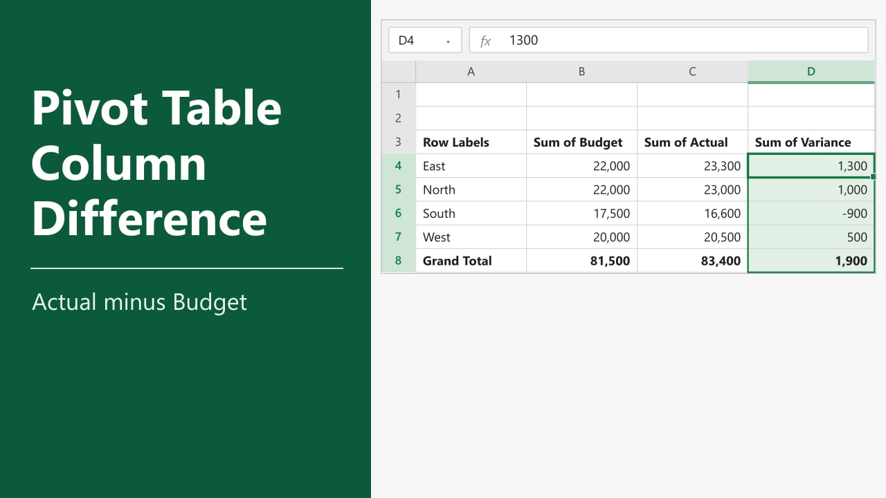Image resolution: width=886 pixels, height=498 pixels.
Task: Click the 'Sum of Actual' header cell
Action: 693,142
